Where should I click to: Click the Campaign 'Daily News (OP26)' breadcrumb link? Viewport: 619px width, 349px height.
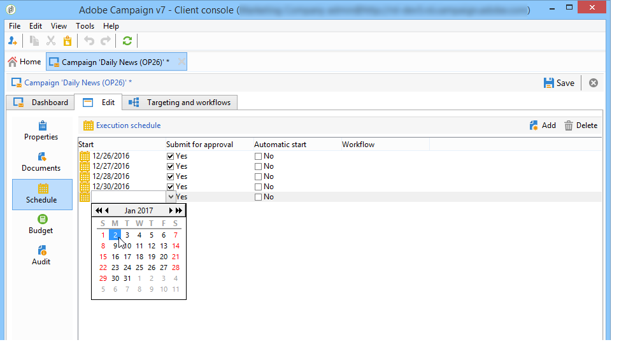coord(78,83)
